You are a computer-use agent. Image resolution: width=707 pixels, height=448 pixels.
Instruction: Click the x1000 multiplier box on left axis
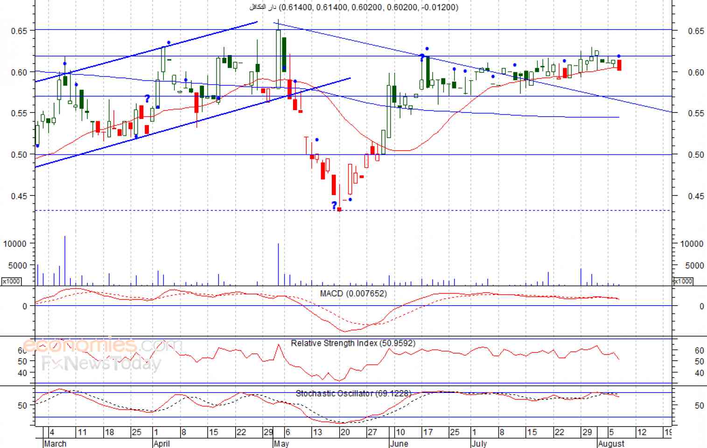coord(11,281)
